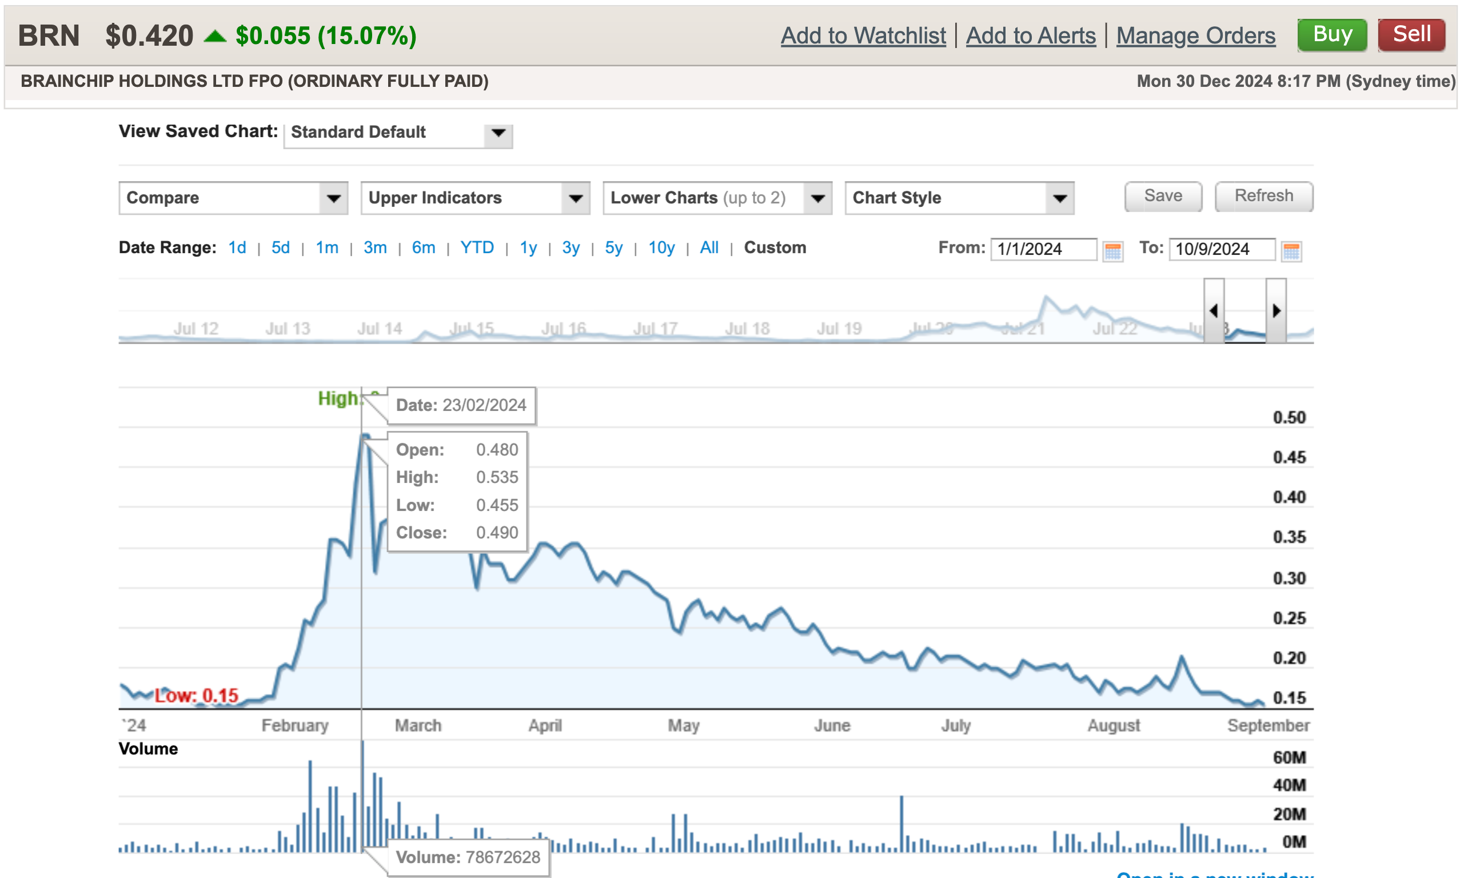Select the All date range
Viewport: 1460px width, 878px height.
[x=709, y=248]
